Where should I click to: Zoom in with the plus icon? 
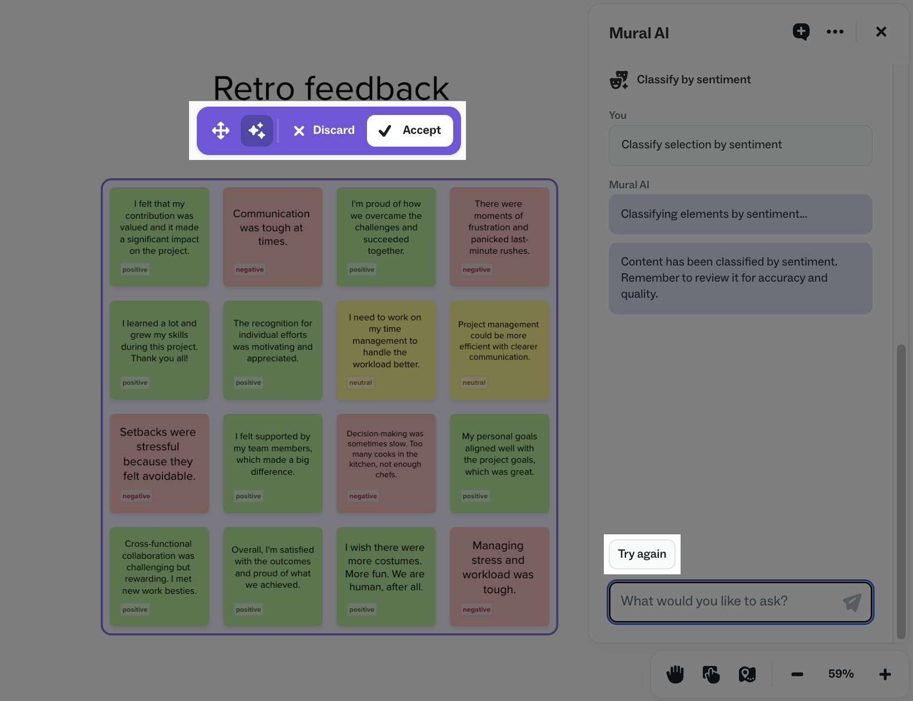pos(885,674)
